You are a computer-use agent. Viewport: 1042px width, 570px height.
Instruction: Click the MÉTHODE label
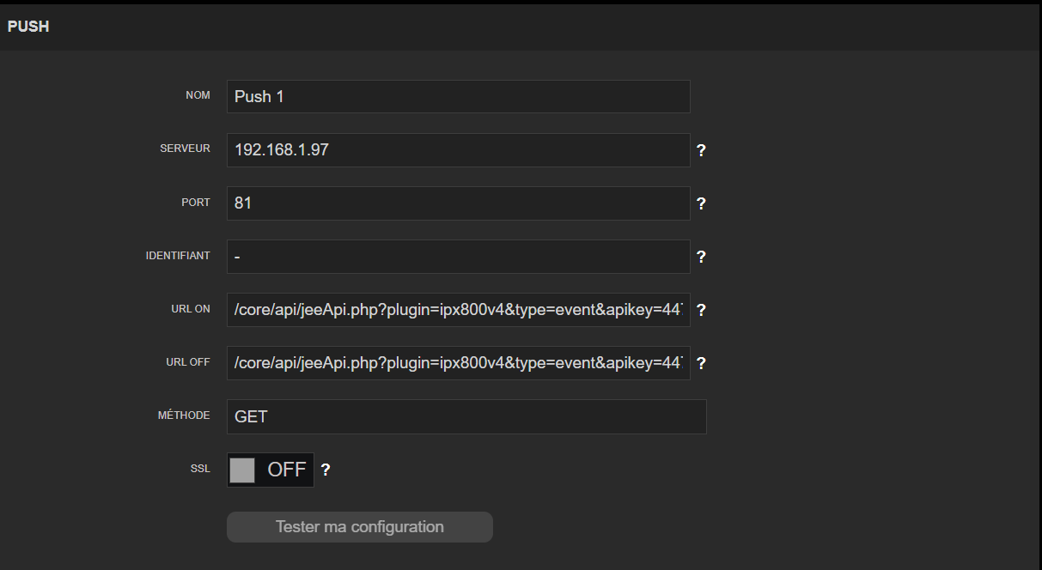(184, 415)
